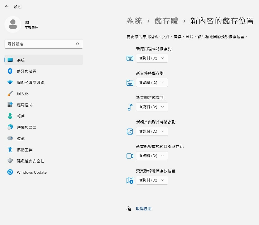This screenshot has width=259, height=225.
Task: Click the 個人化 brush icon
Action: 10,93
